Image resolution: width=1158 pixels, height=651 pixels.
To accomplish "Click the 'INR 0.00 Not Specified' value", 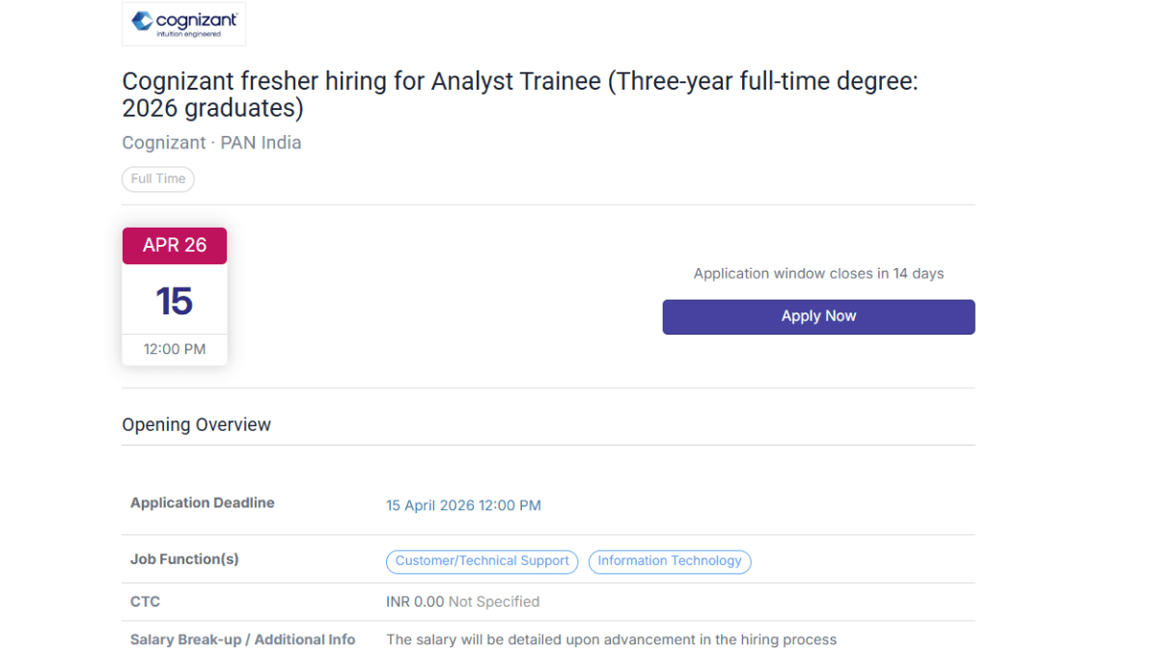I will coord(463,601).
